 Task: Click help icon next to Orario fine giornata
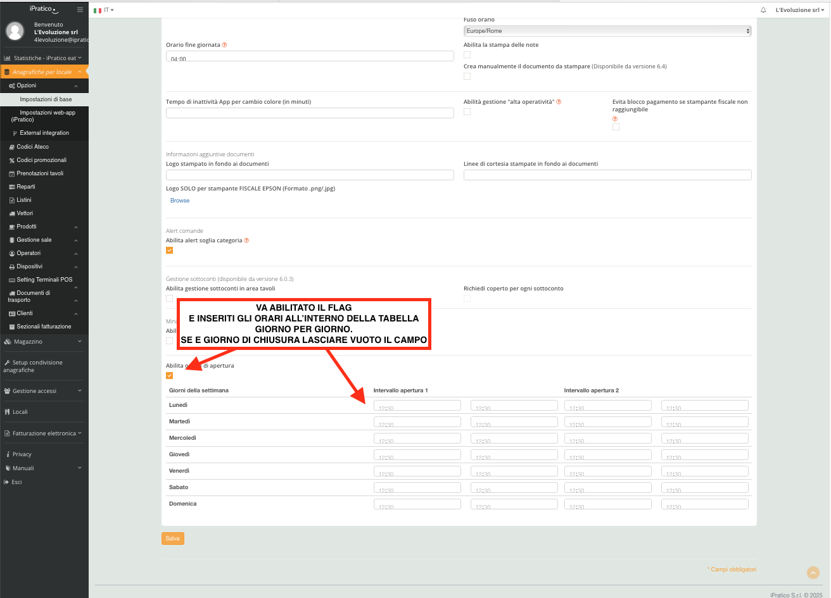(225, 45)
